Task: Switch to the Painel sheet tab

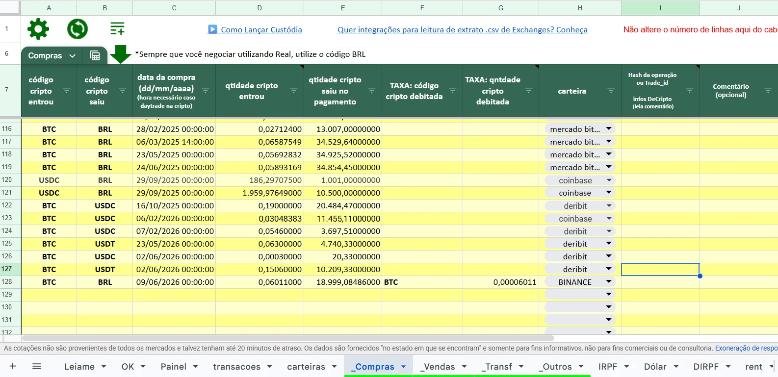Action: [x=174, y=367]
